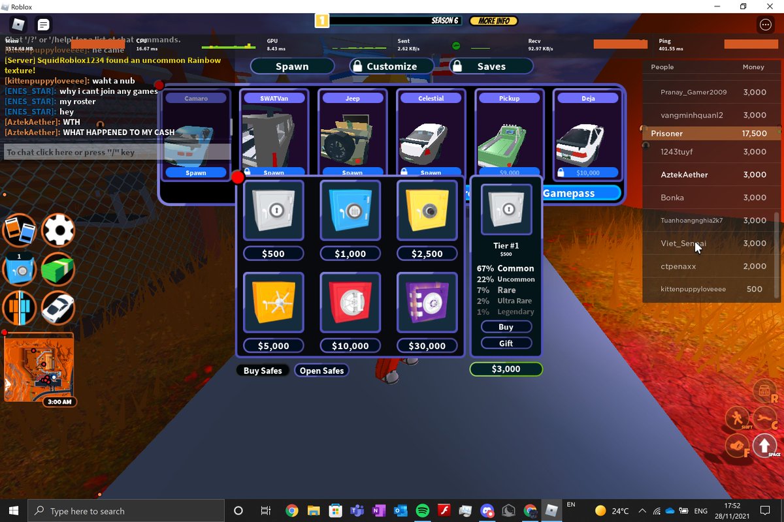Click the Jeep vehicle card image
The height and width of the screenshot is (522, 784).
pyautogui.click(x=352, y=136)
